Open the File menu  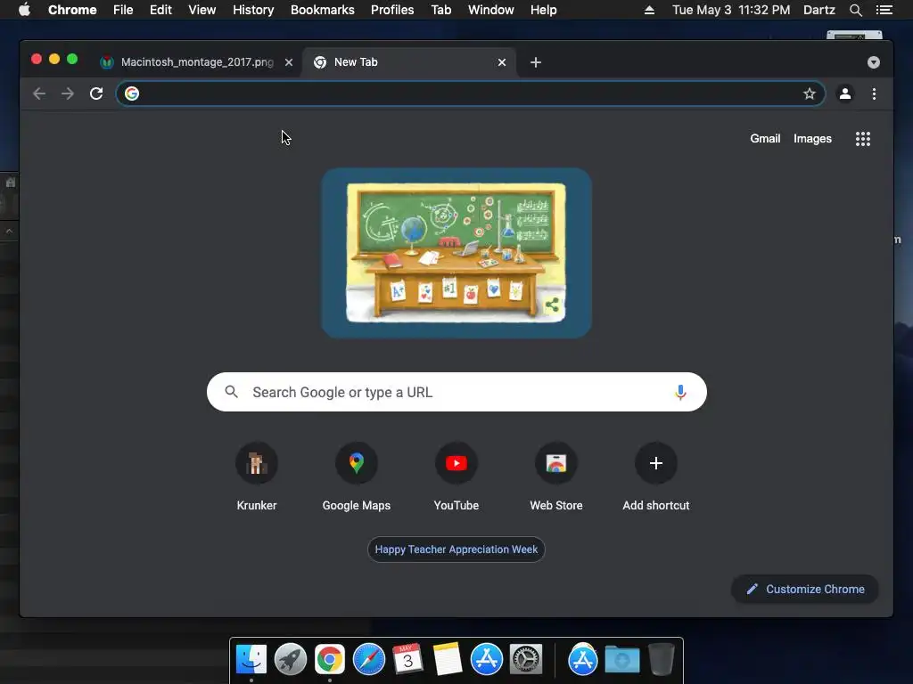click(x=123, y=10)
